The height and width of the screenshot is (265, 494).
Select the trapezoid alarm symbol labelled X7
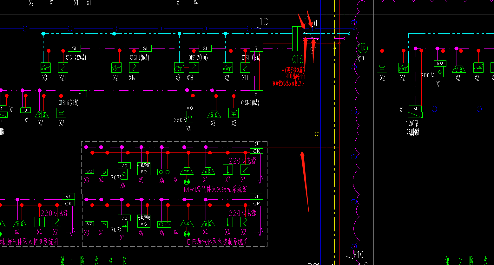42,114
